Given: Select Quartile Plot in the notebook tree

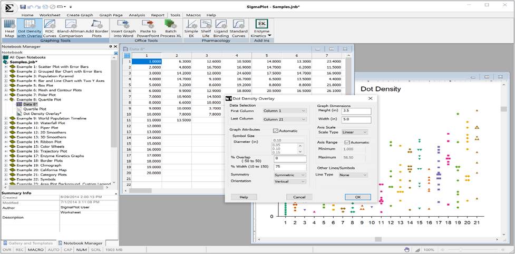Looking at the screenshot, I should 35,109.
